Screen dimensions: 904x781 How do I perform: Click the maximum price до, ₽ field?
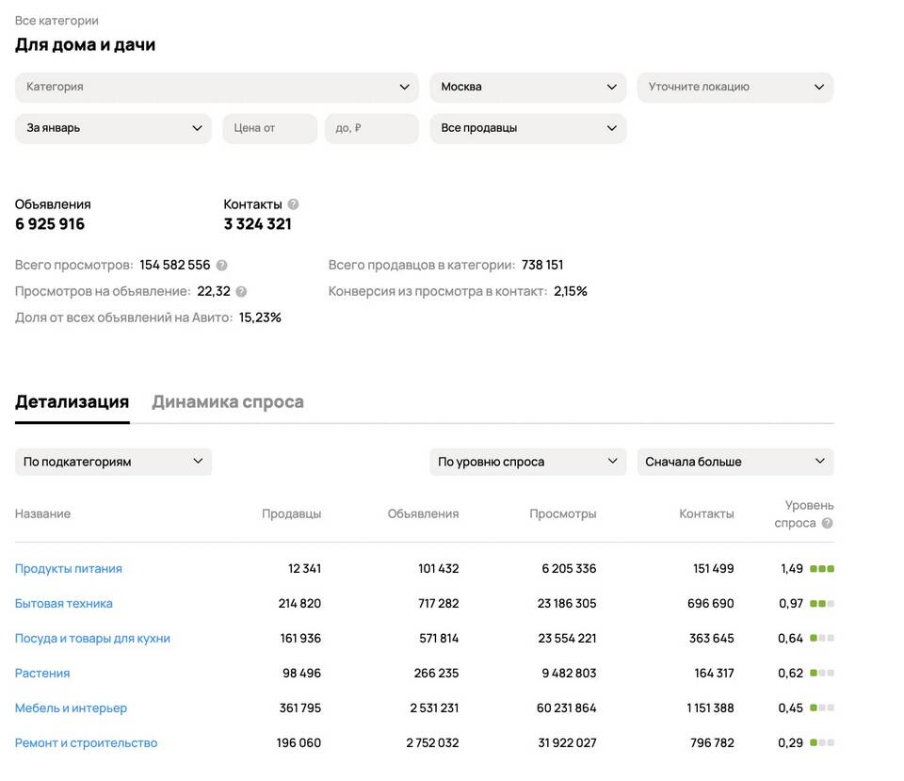[371, 128]
